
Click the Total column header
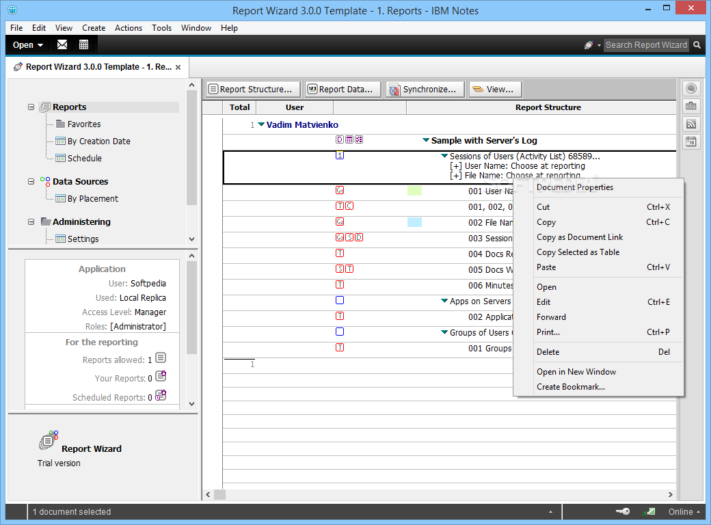pos(239,107)
